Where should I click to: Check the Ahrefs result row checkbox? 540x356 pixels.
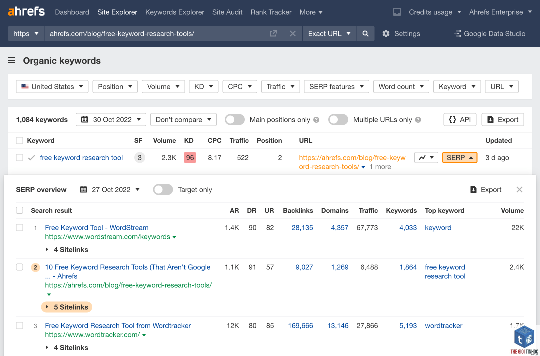(19, 267)
